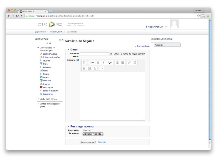Open the Chrome hamburger menu
Viewport: 217px width, 162px height.
click(x=208, y=16)
